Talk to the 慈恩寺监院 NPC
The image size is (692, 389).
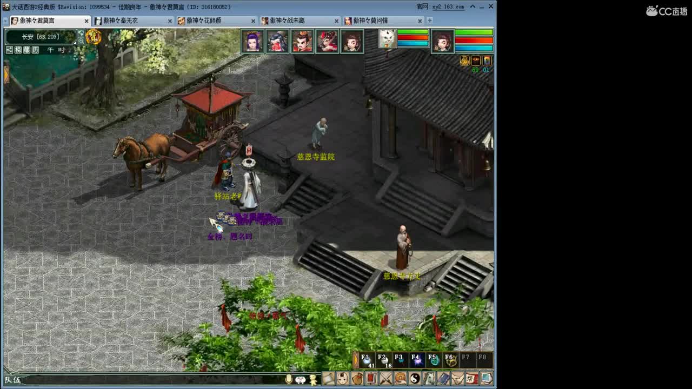[x=320, y=133]
